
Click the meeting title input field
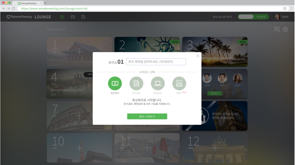pos(156,62)
